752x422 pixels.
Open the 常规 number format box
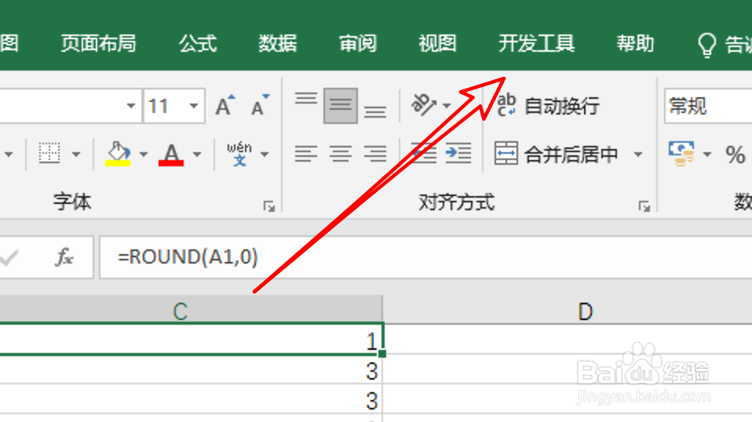click(708, 106)
